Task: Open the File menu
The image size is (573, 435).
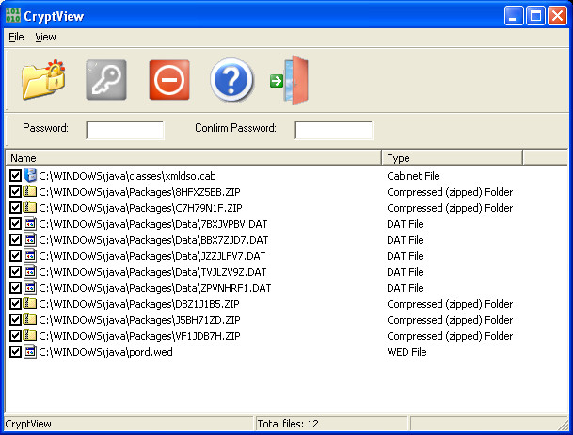Action: pos(16,37)
